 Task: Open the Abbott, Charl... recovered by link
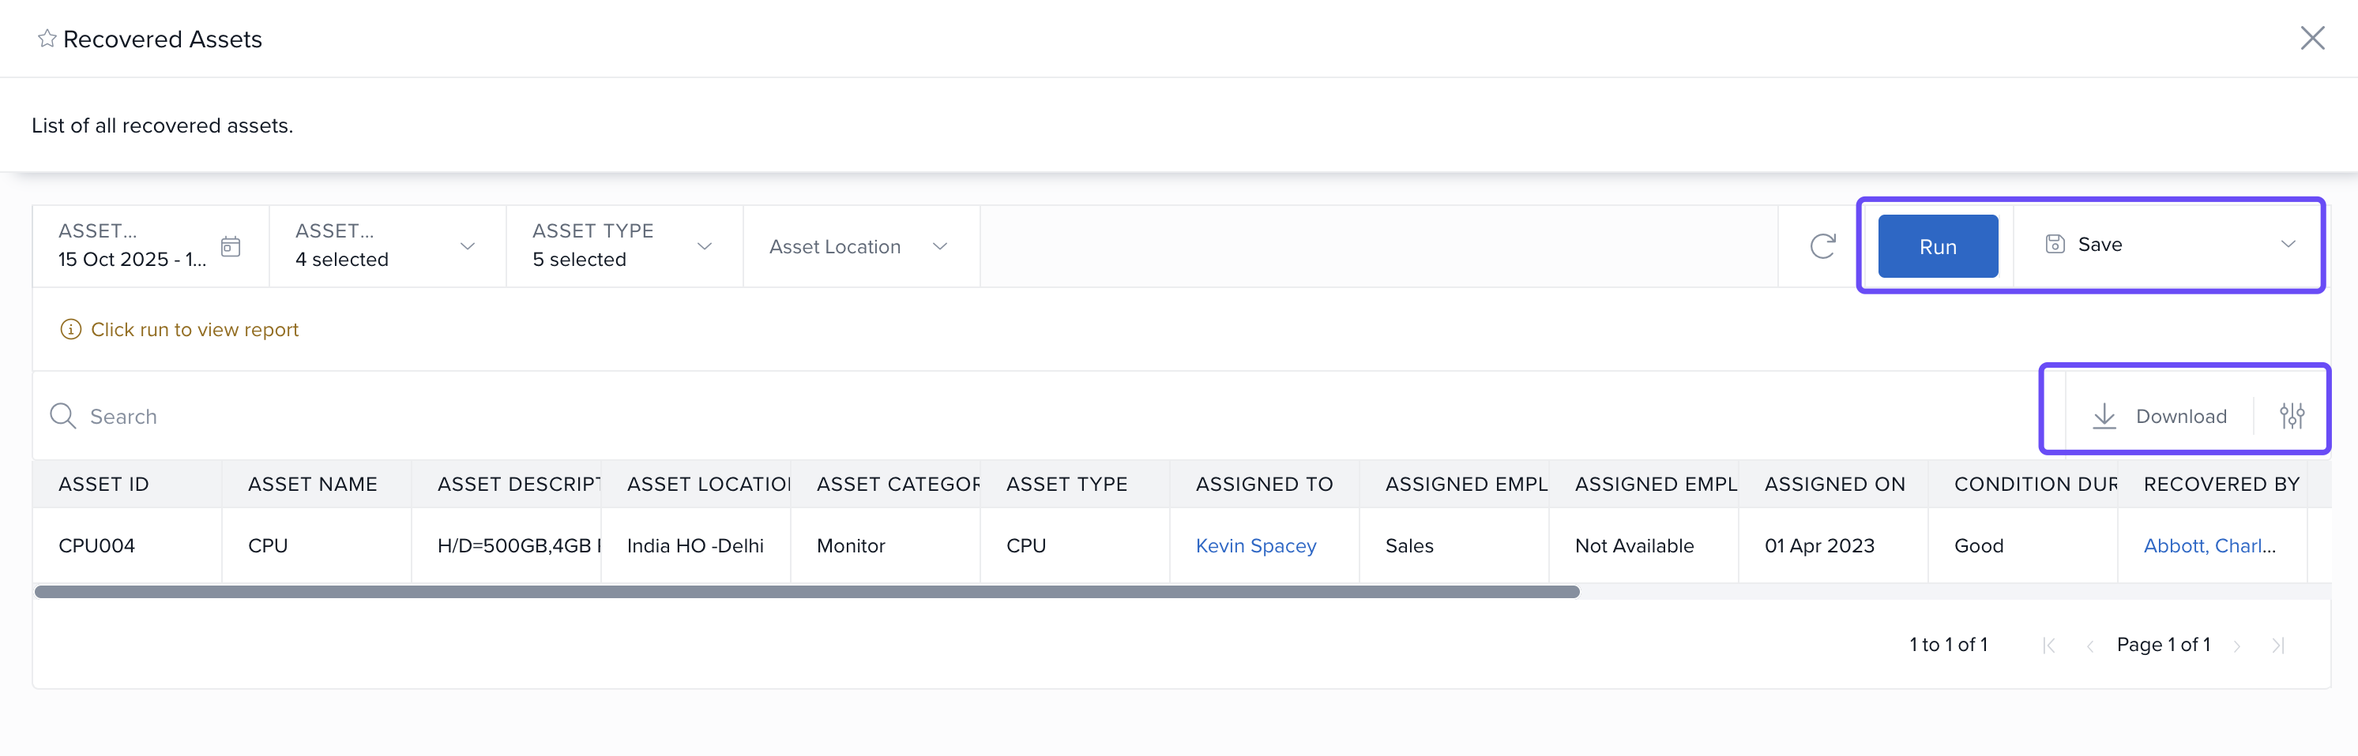click(x=2209, y=546)
